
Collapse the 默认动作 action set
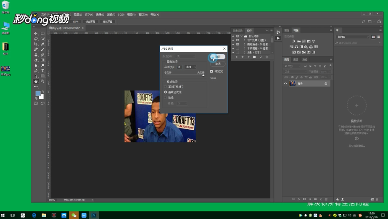tap(242, 36)
